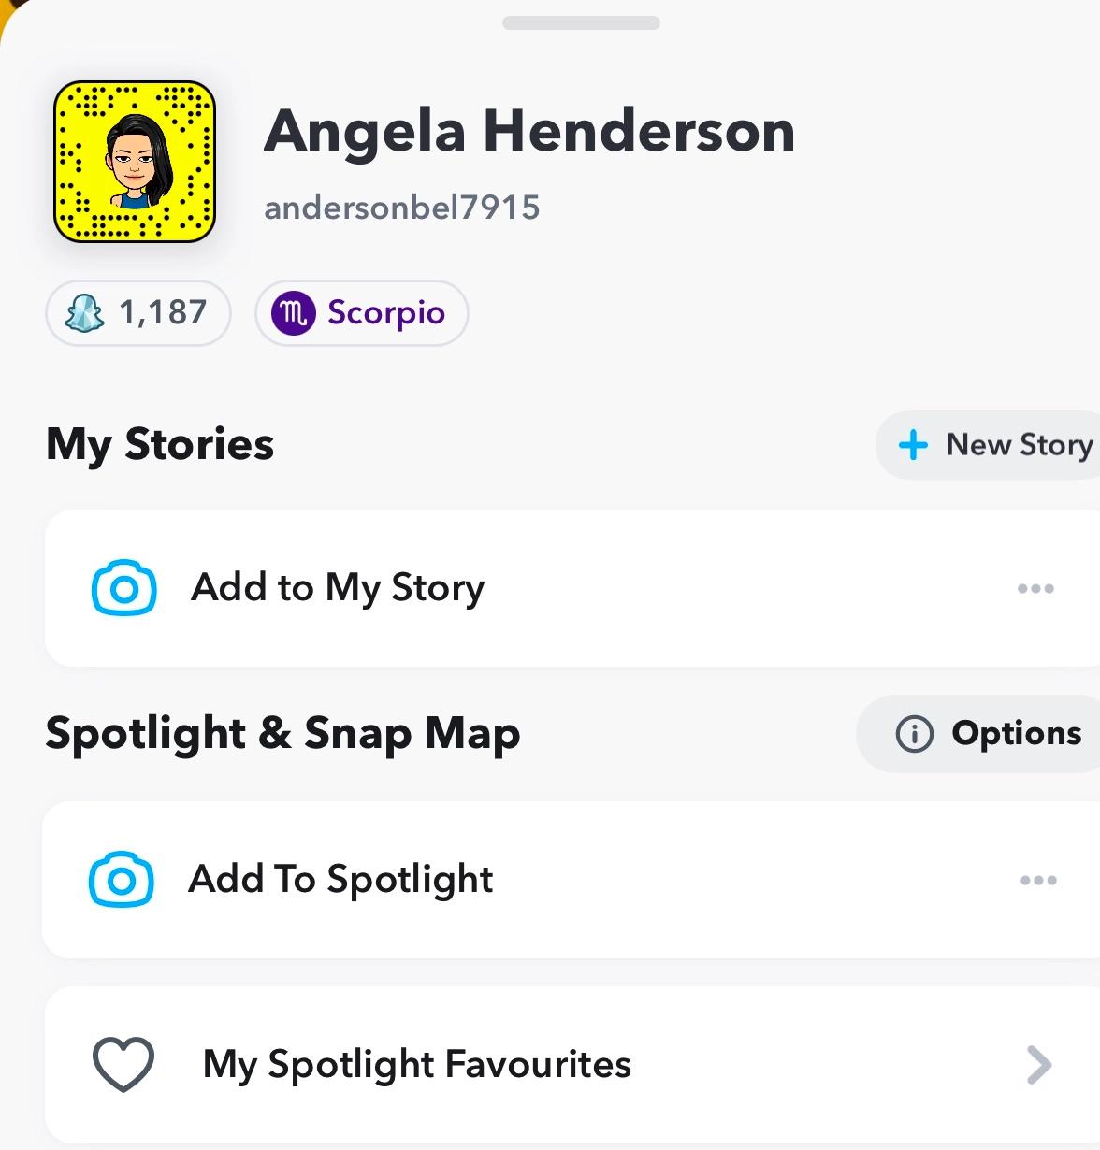Tap the camera icon beside Add To Spotlight
Screen dimensions: 1100x1150
coord(122,880)
